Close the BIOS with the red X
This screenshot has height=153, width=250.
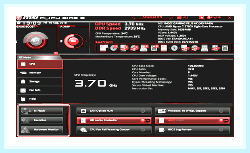[x=229, y=18]
